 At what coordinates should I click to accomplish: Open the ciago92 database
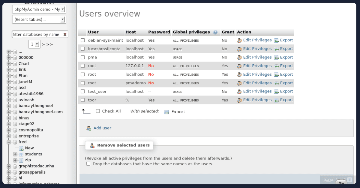point(26,124)
